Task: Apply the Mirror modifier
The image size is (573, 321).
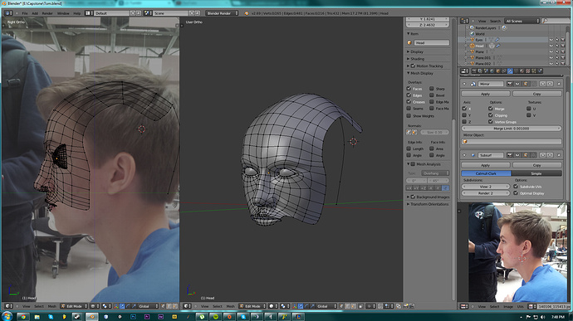Action: point(485,94)
